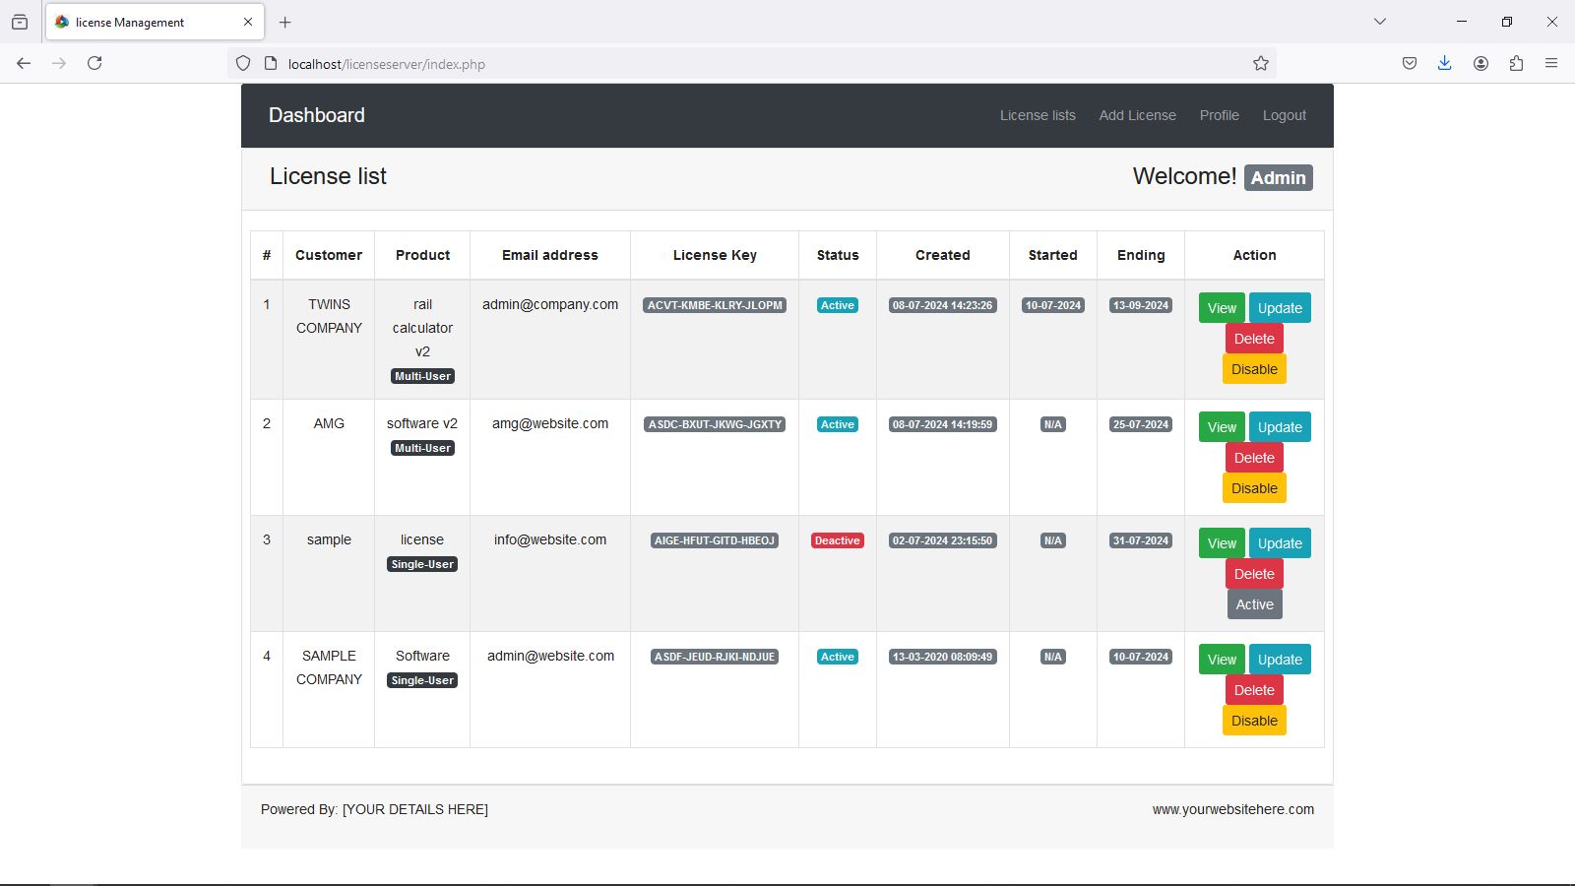Screen dimensions: 1575x886
Task: Go back to the previous page
Action: point(24,63)
